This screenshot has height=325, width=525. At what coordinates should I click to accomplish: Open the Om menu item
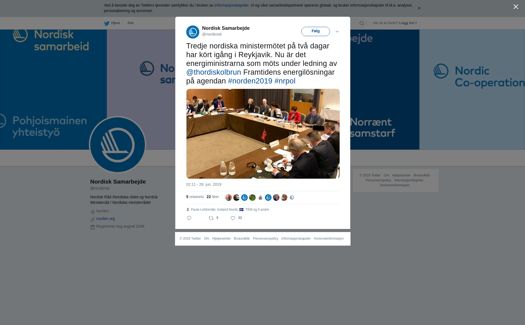[130, 23]
